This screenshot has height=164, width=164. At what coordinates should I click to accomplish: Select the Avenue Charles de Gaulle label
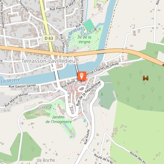pos(102,69)
